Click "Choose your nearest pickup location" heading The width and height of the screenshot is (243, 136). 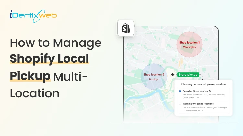[x=203, y=84]
